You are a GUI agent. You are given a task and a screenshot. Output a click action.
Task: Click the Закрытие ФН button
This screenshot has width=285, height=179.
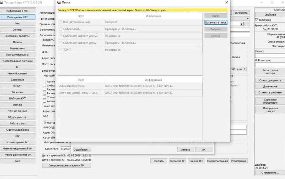pyautogui.click(x=178, y=161)
